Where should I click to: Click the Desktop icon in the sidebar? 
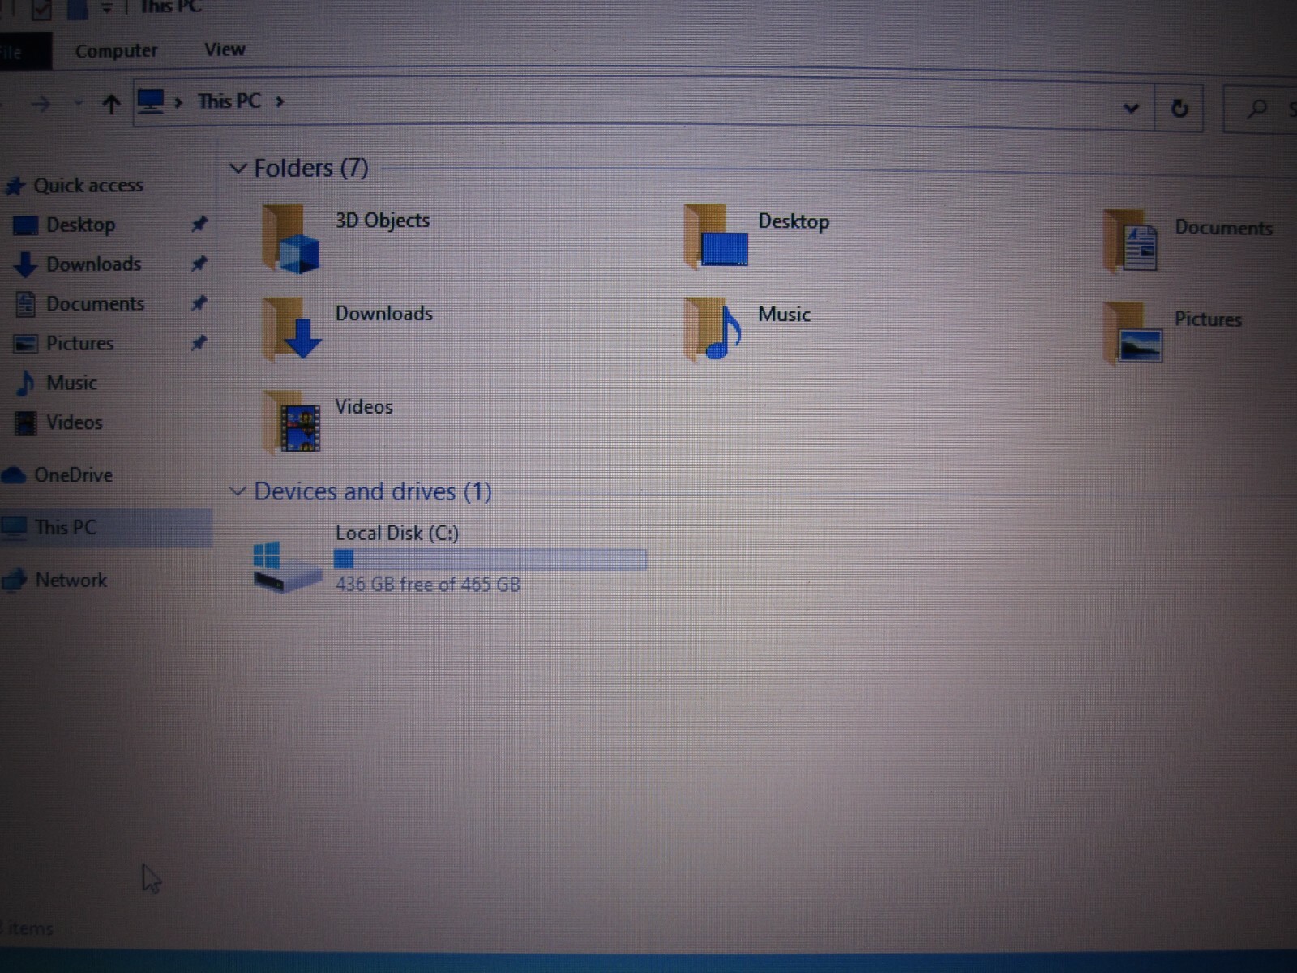click(x=25, y=225)
